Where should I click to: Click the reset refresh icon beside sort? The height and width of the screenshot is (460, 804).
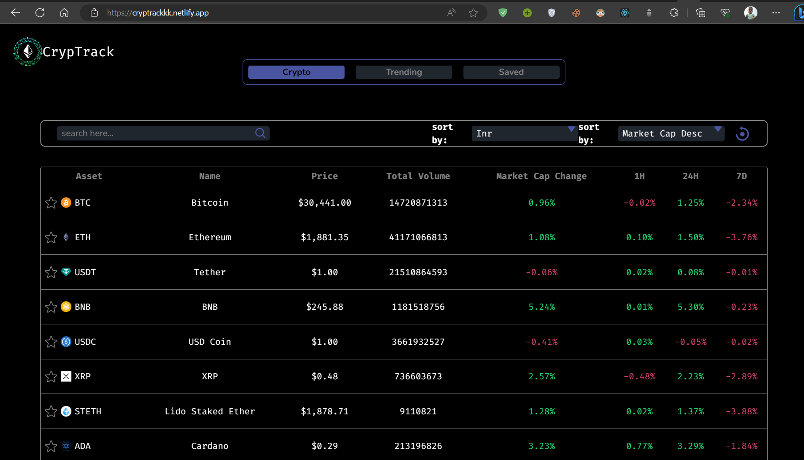(742, 133)
